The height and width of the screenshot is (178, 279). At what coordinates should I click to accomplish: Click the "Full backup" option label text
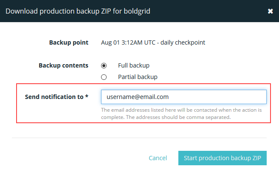point(133,66)
